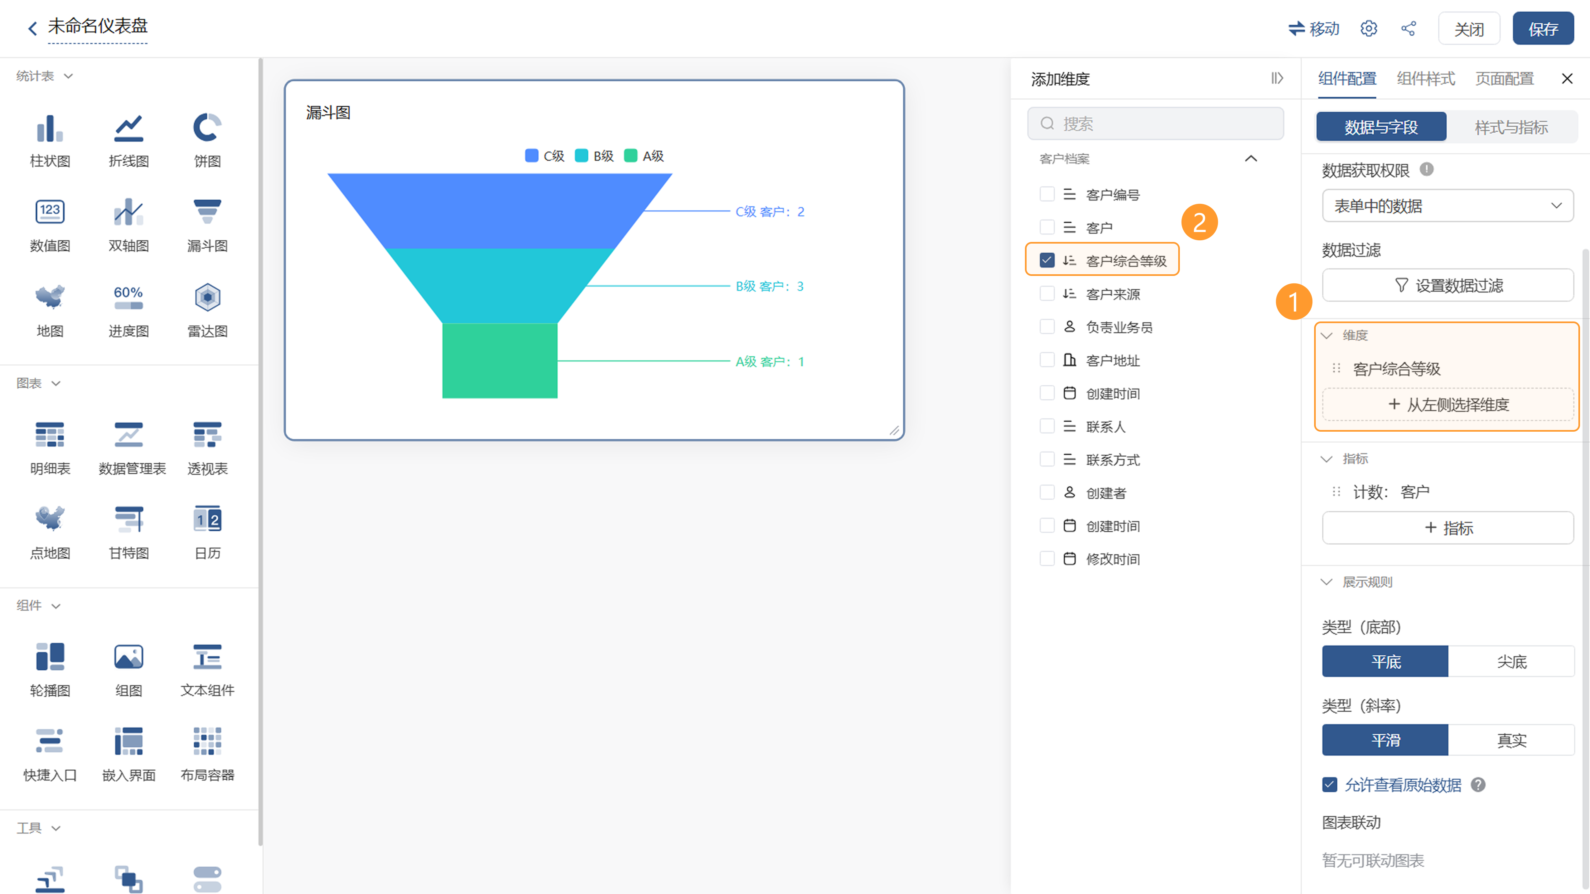Collapse the 客户档案 field group
This screenshot has height=894, width=1590.
(1251, 159)
